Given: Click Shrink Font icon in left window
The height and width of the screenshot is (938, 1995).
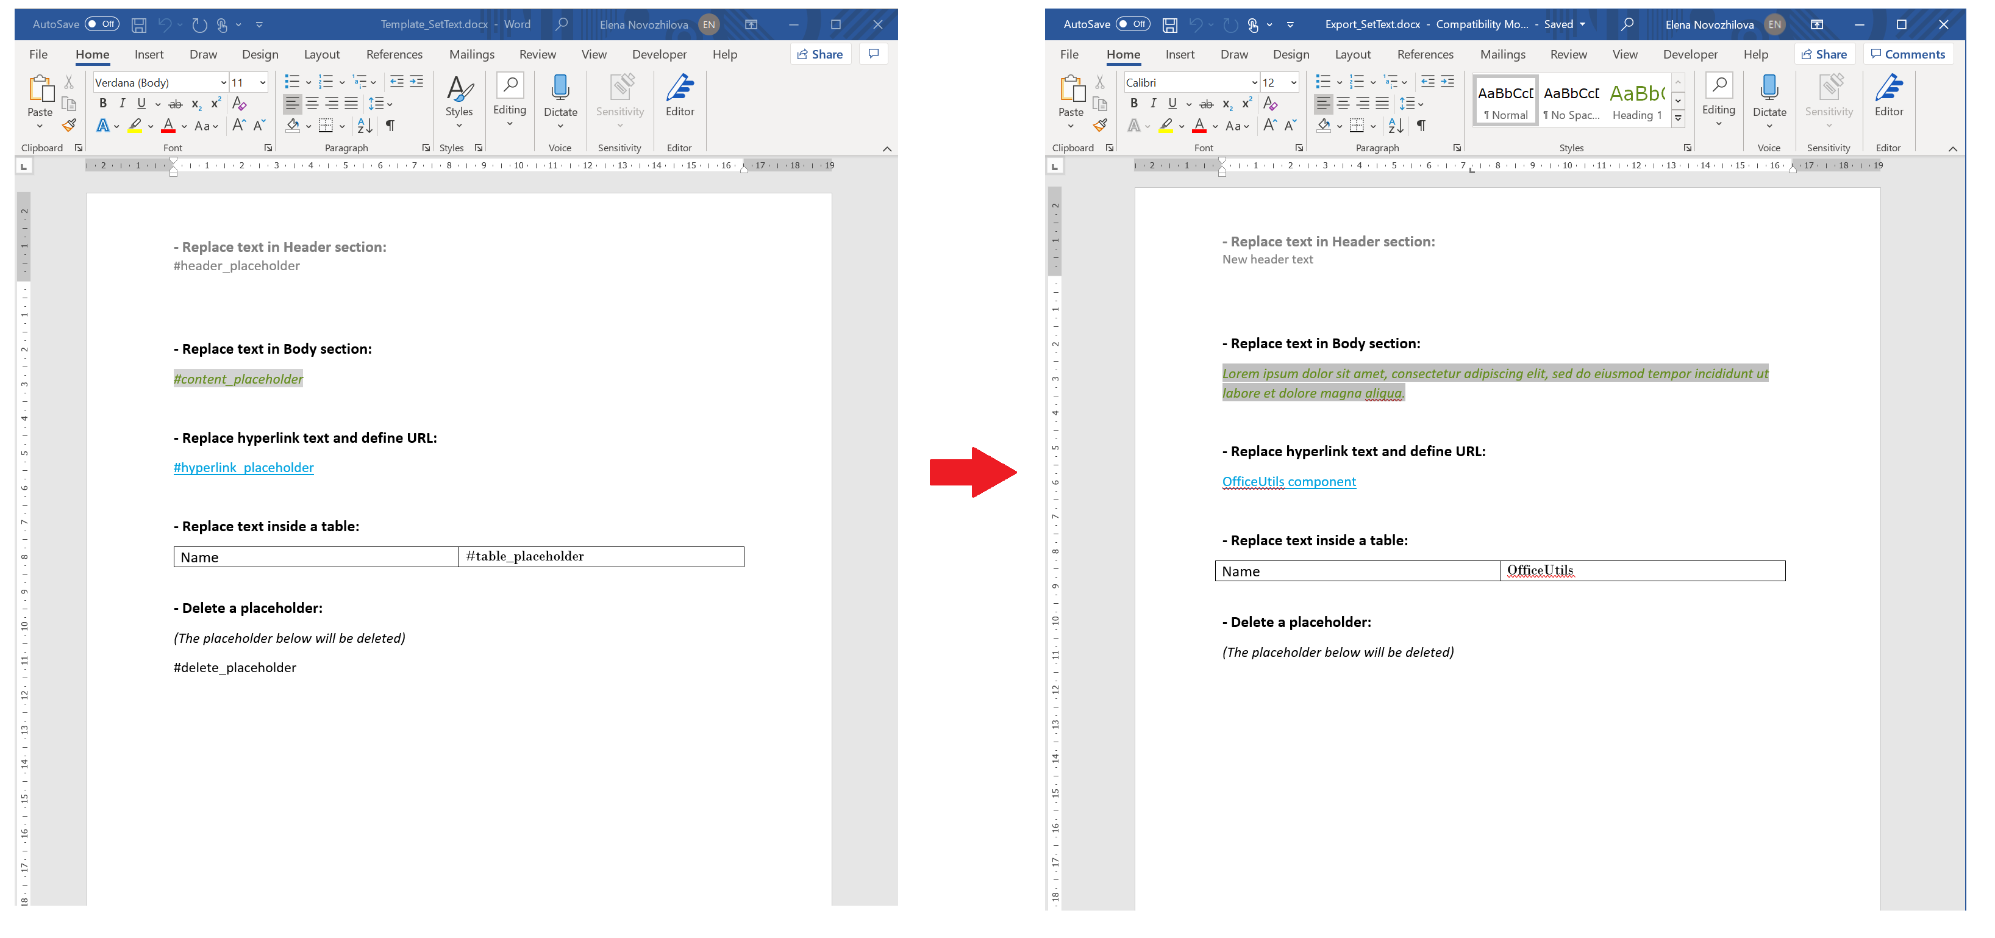Looking at the screenshot, I should click(260, 124).
